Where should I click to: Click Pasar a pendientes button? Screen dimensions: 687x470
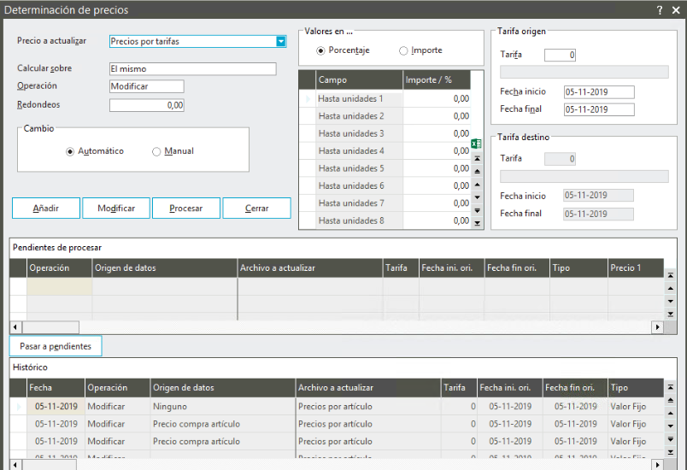56,346
